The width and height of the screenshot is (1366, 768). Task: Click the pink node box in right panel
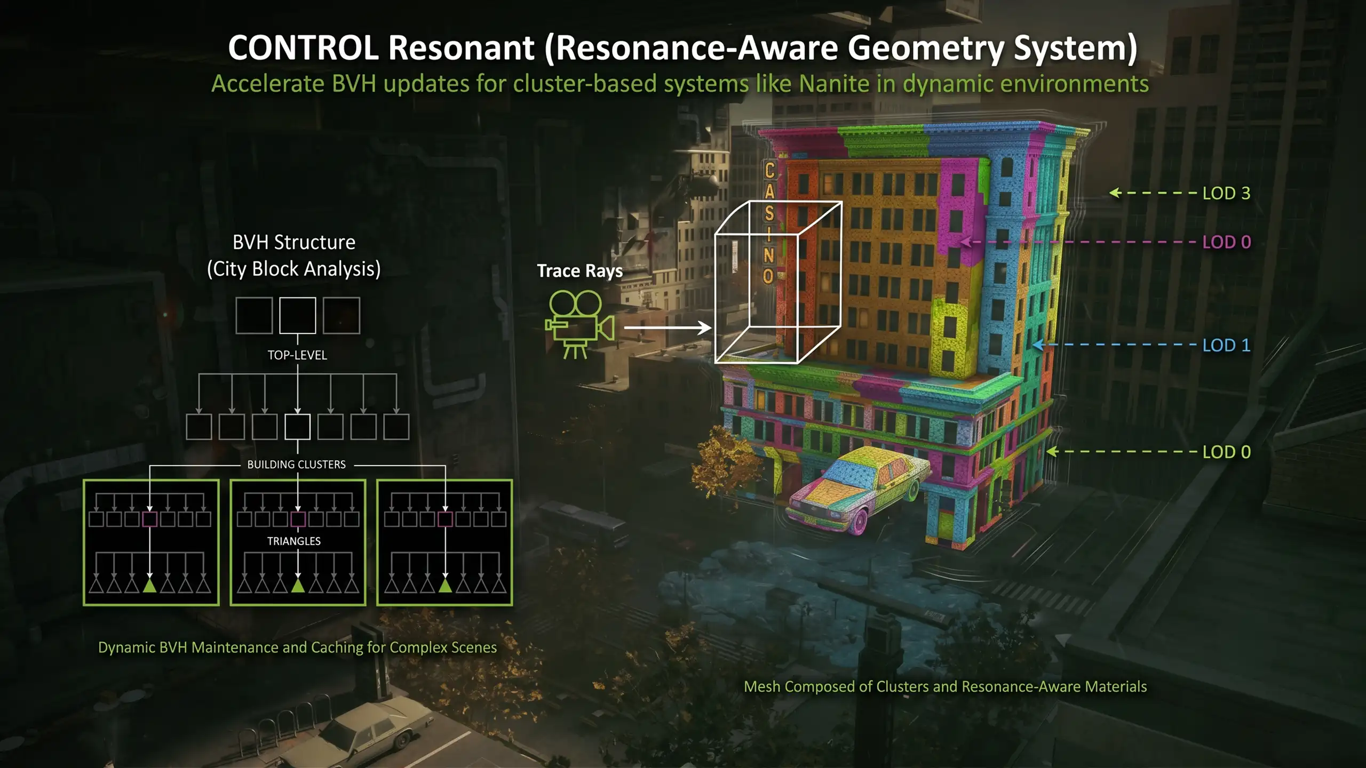(445, 519)
